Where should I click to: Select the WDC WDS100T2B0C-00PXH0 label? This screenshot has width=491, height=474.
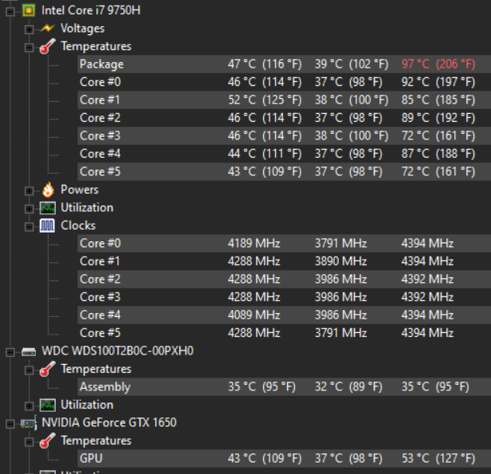pos(117,351)
